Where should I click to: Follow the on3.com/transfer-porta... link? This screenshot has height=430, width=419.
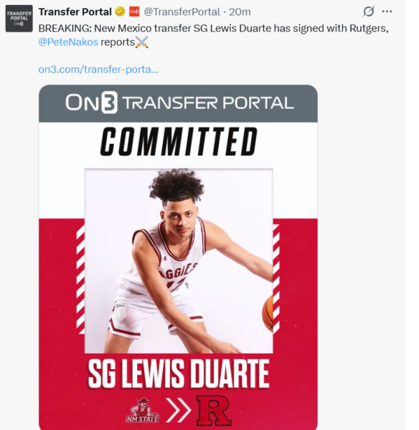click(98, 70)
